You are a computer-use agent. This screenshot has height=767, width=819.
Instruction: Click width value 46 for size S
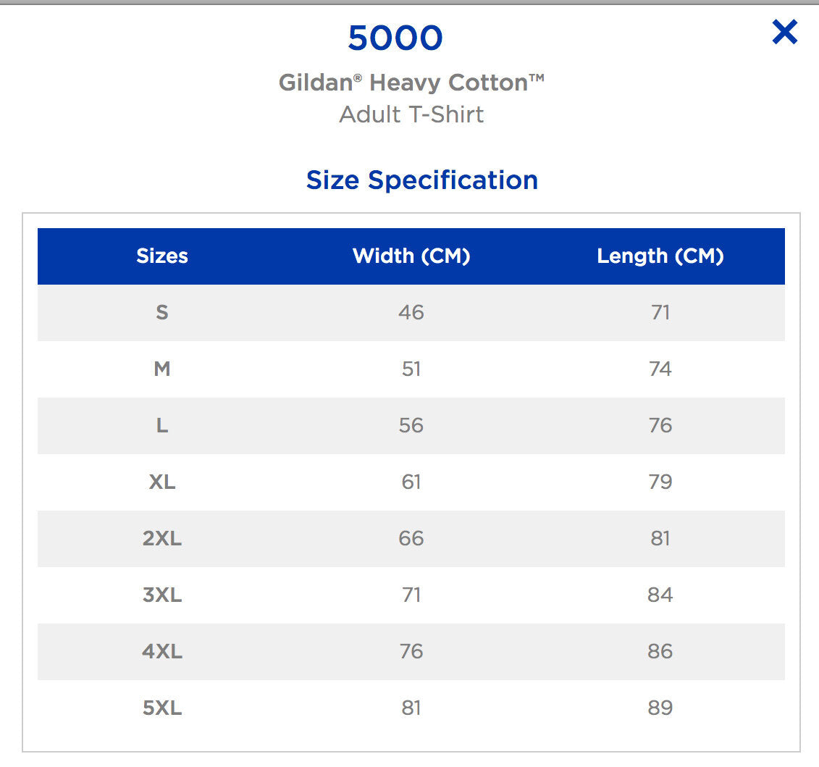click(x=411, y=312)
